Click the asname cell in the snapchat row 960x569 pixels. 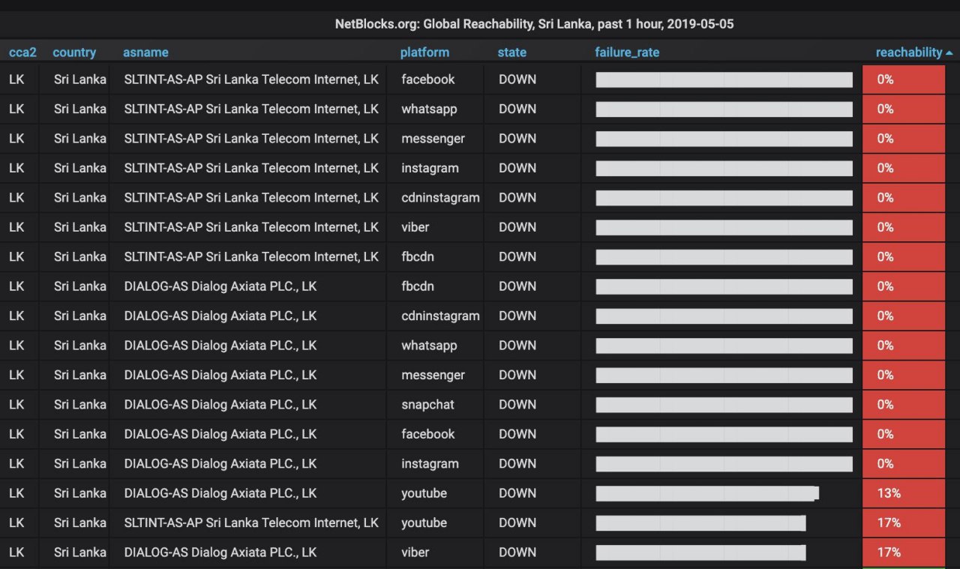(220, 405)
